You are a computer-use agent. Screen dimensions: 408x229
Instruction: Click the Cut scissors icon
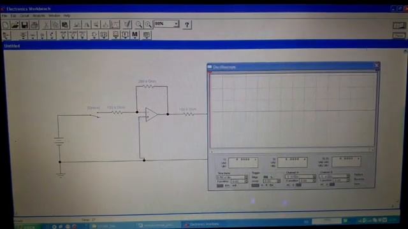pyautogui.click(x=46, y=25)
